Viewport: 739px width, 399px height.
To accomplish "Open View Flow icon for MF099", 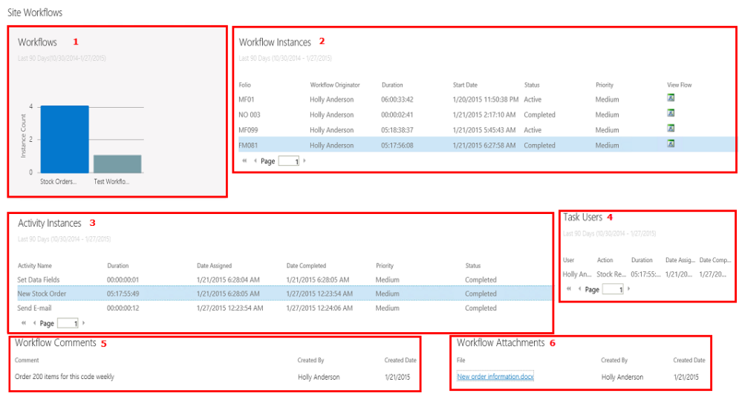I will click(671, 128).
